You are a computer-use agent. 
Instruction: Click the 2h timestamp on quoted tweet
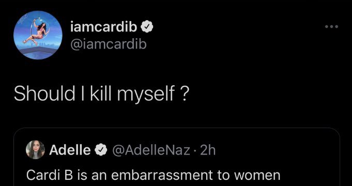click(x=208, y=150)
